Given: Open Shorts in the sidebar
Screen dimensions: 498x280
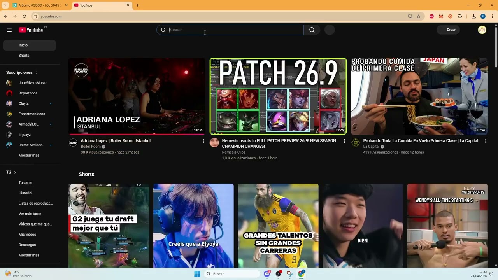Looking at the screenshot, I should (x=30, y=56).
